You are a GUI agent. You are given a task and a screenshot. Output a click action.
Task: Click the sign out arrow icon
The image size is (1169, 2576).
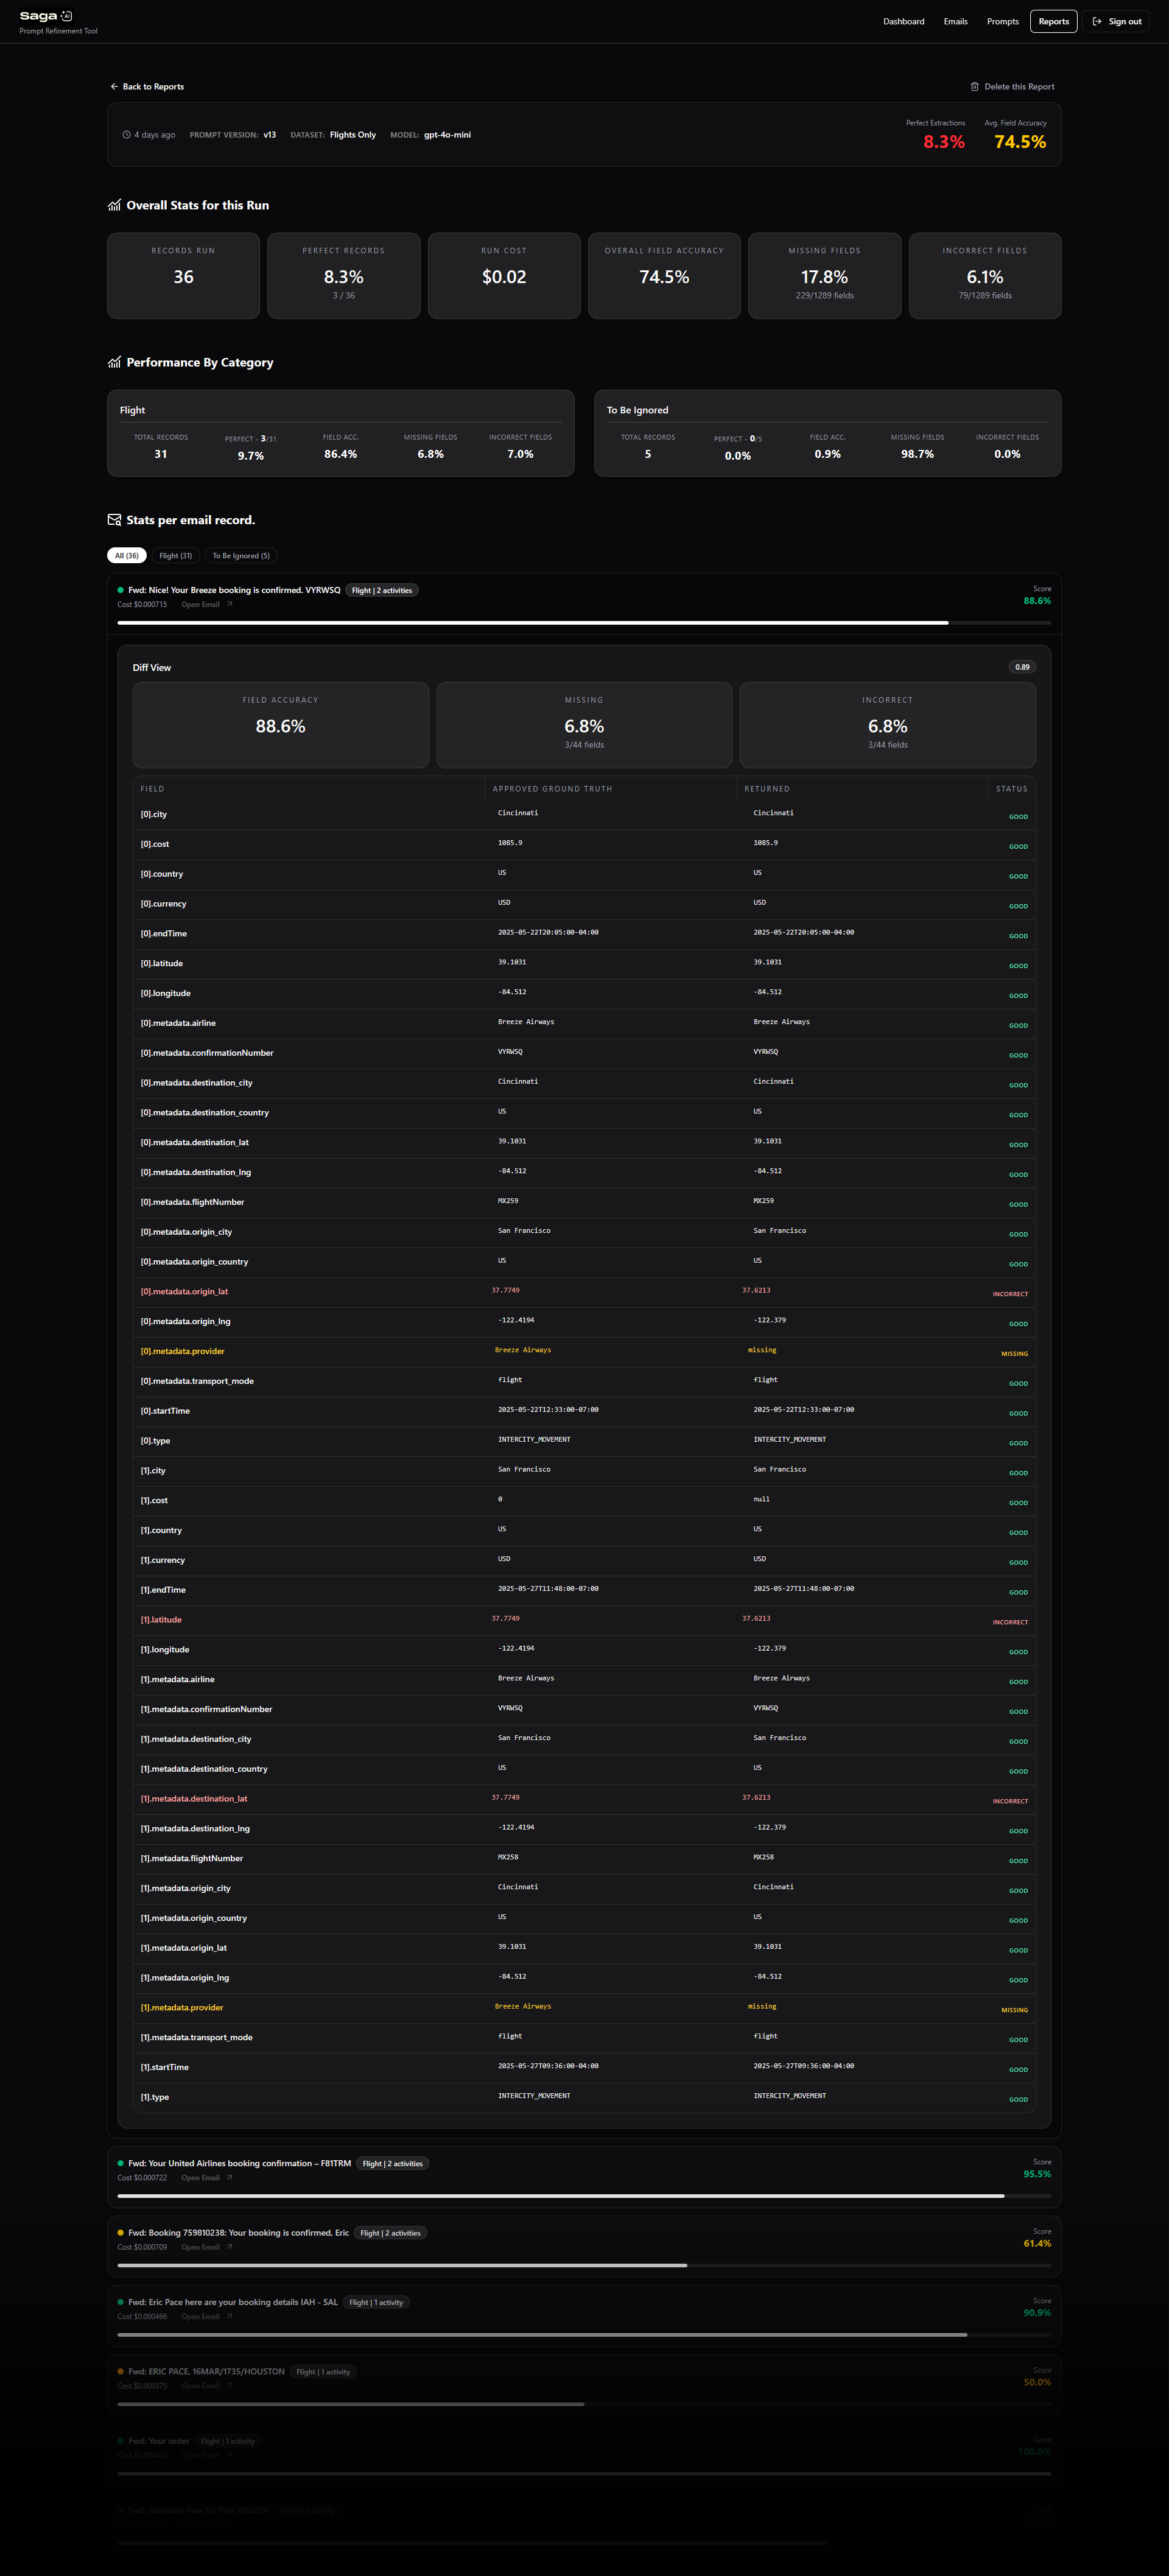tap(1097, 21)
